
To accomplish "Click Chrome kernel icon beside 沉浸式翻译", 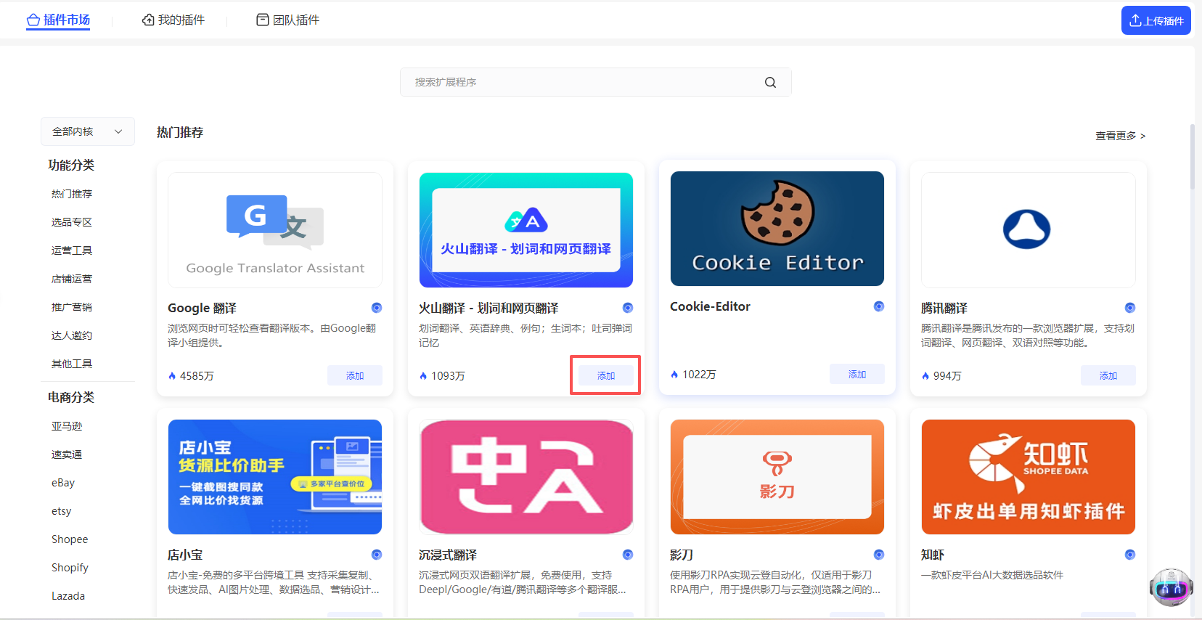I will [x=628, y=555].
